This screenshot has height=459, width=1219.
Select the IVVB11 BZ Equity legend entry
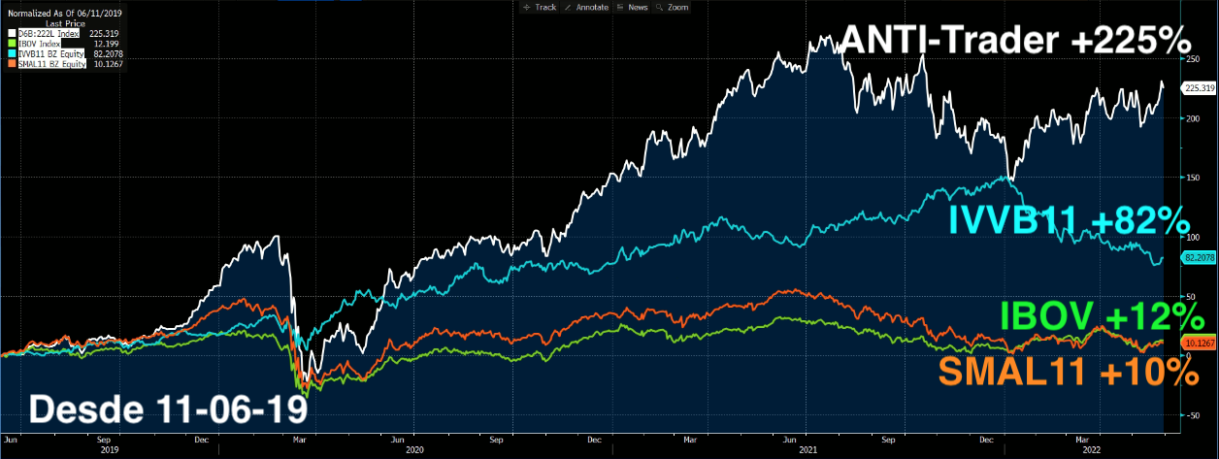tap(50, 55)
